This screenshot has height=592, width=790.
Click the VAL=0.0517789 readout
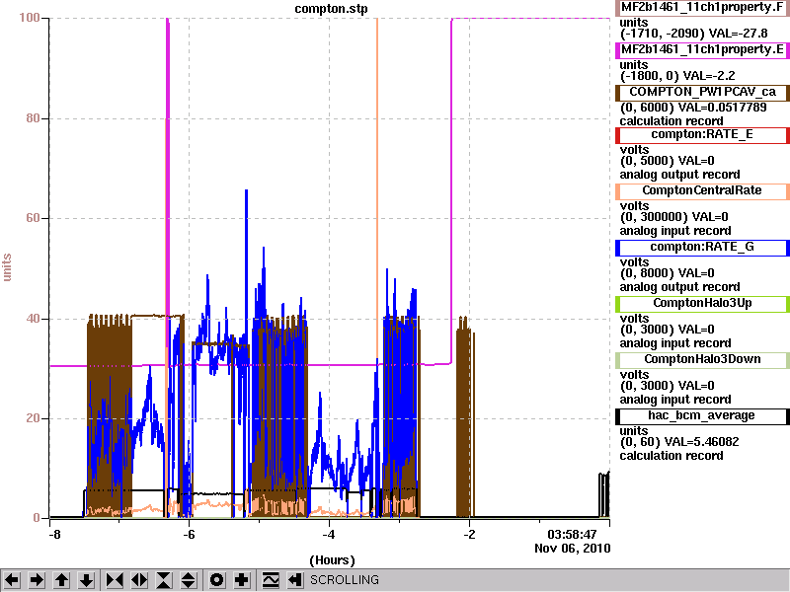tap(723, 108)
